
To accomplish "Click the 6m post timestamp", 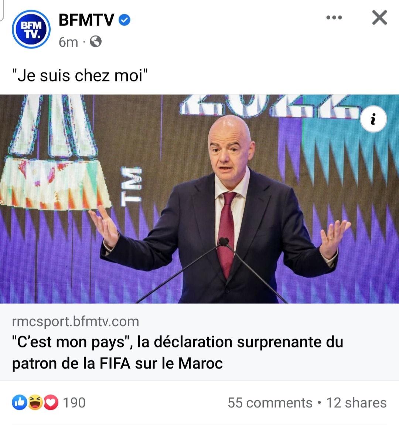I will click(x=68, y=42).
